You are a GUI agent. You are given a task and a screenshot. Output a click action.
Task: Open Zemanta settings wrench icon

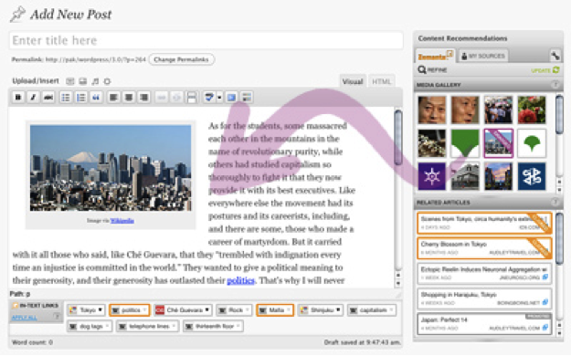pyautogui.click(x=555, y=56)
